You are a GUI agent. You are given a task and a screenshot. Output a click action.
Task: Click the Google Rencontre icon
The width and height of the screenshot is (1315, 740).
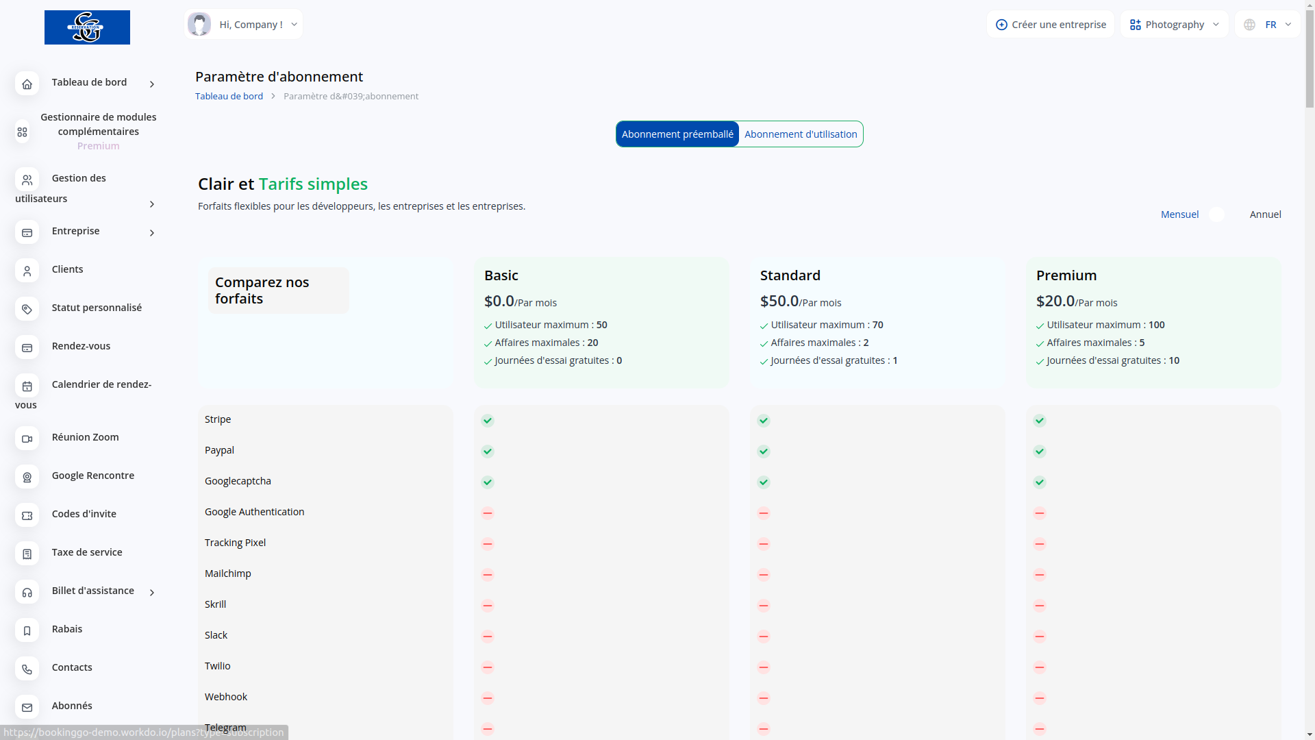(x=27, y=477)
